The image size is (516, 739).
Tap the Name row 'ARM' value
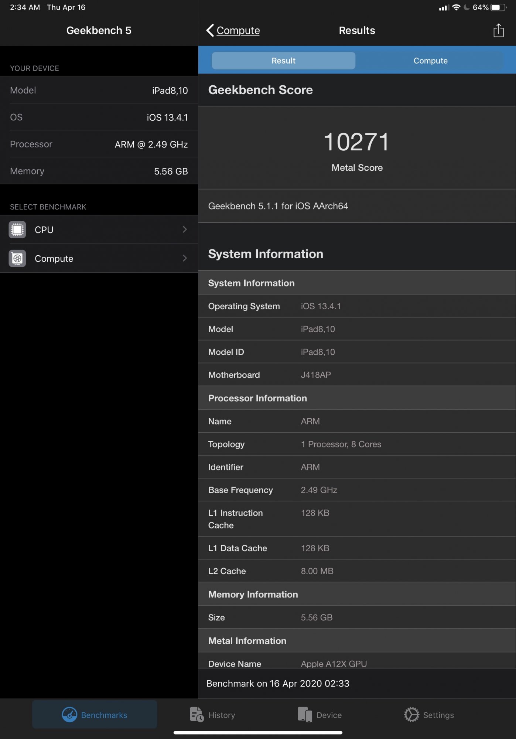point(310,421)
